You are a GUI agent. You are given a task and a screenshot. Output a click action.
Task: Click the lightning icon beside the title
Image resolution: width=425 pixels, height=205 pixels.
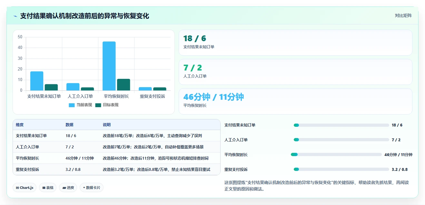[x=15, y=16]
